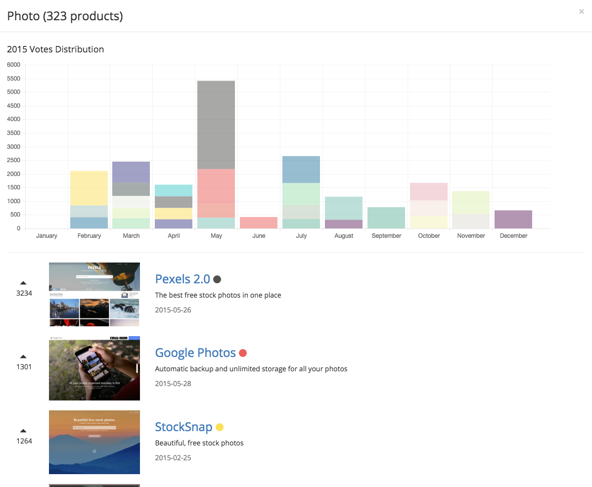The height and width of the screenshot is (487, 592).
Task: Open the Google Photos product link
Action: (195, 353)
